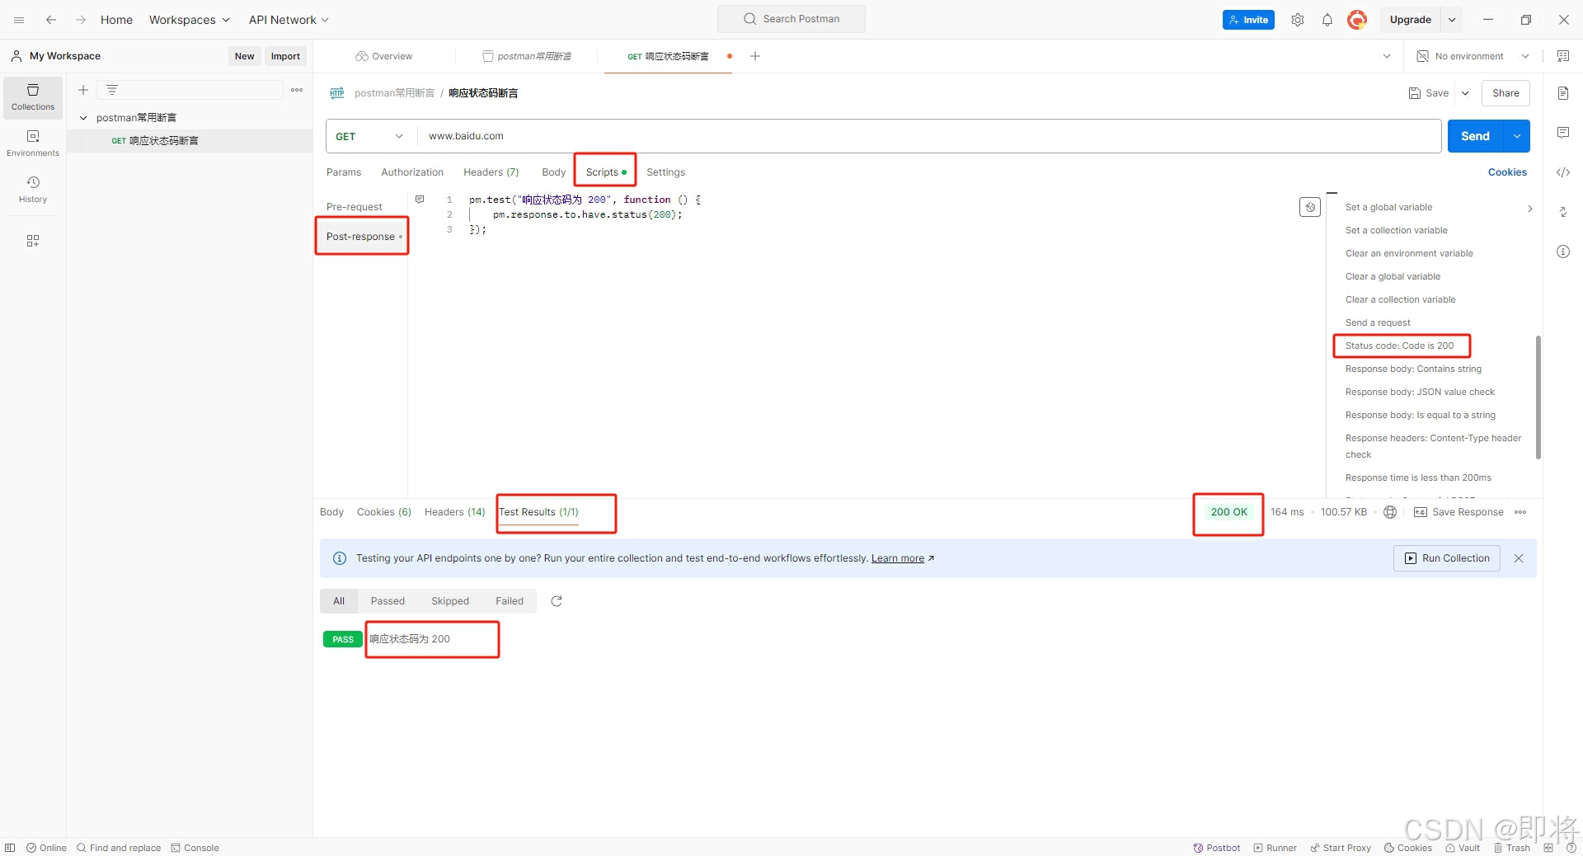
Task: Open the tabs list chevron
Action: click(1387, 56)
